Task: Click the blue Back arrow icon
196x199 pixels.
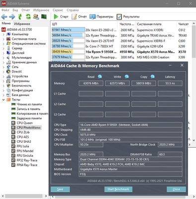Action: tap(4, 16)
